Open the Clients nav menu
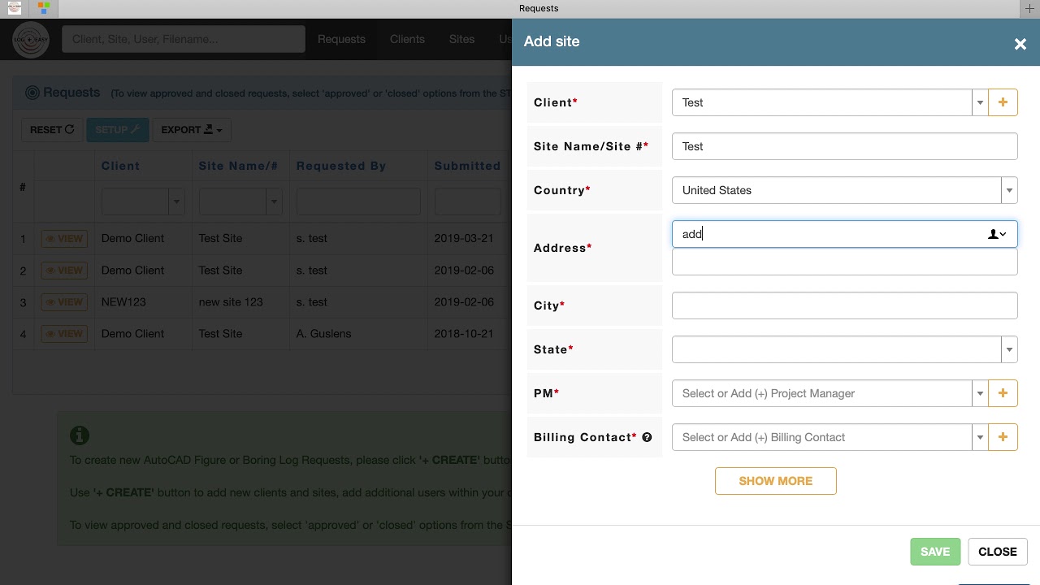 coord(407,39)
